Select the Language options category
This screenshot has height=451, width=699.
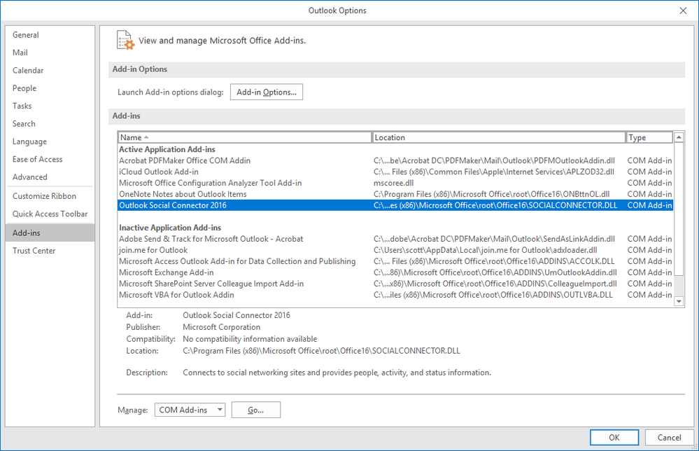(x=50, y=142)
